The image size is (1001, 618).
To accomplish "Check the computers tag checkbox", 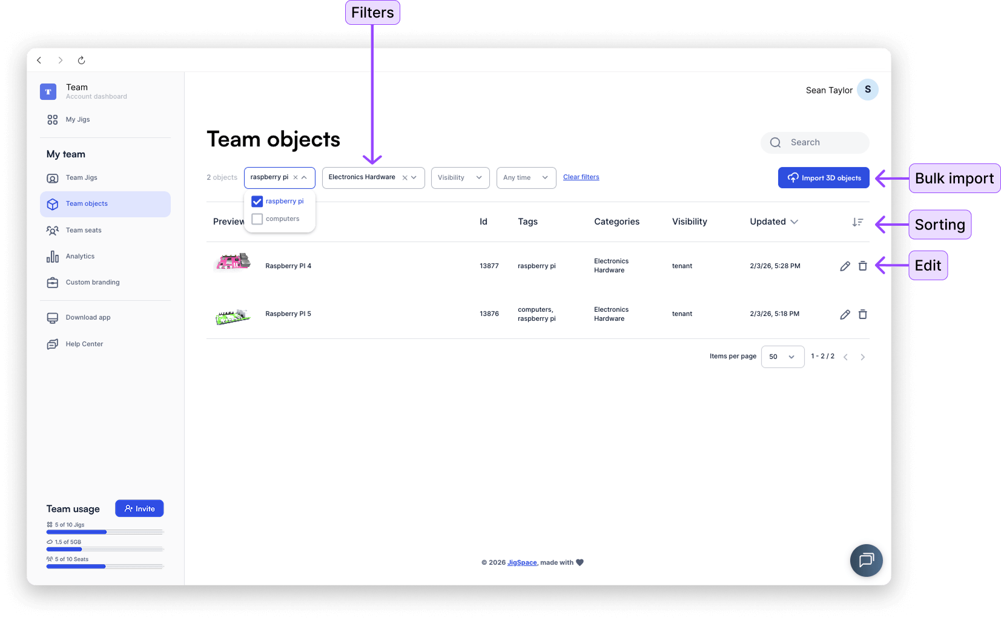I will pyautogui.click(x=257, y=219).
